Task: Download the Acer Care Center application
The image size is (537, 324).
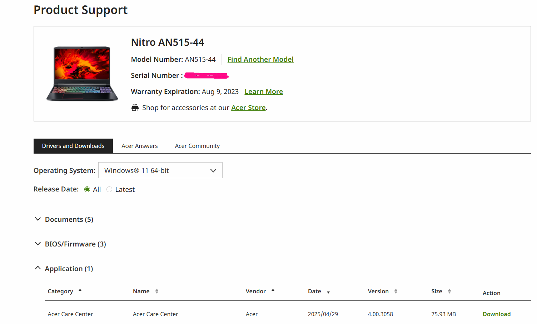Action: pyautogui.click(x=497, y=314)
